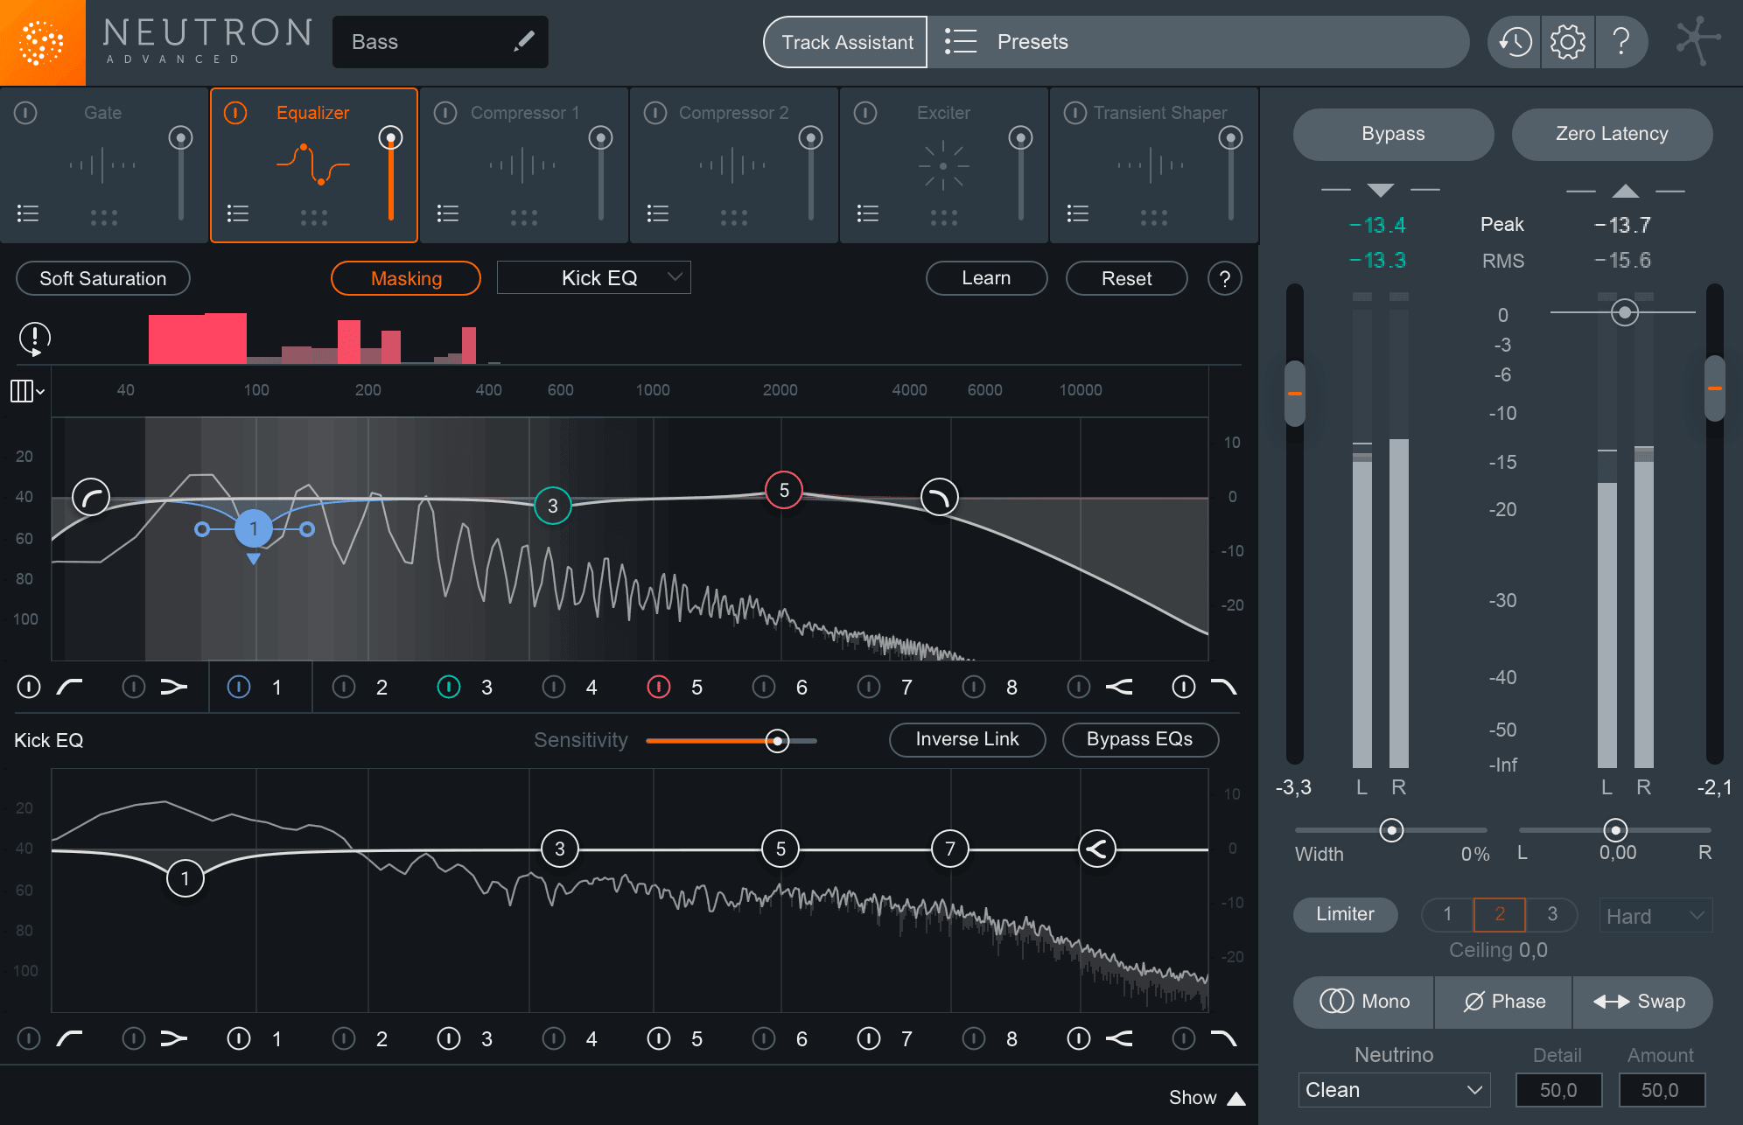This screenshot has height=1125, width=1743.
Task: Toggle the Gate module power button
Action: tap(26, 113)
